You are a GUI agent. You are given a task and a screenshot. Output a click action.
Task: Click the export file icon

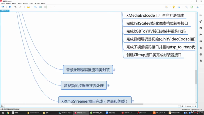(197, 7)
